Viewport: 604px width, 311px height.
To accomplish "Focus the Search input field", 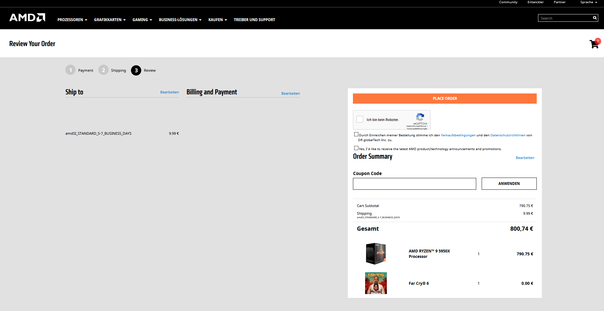I will (565, 18).
